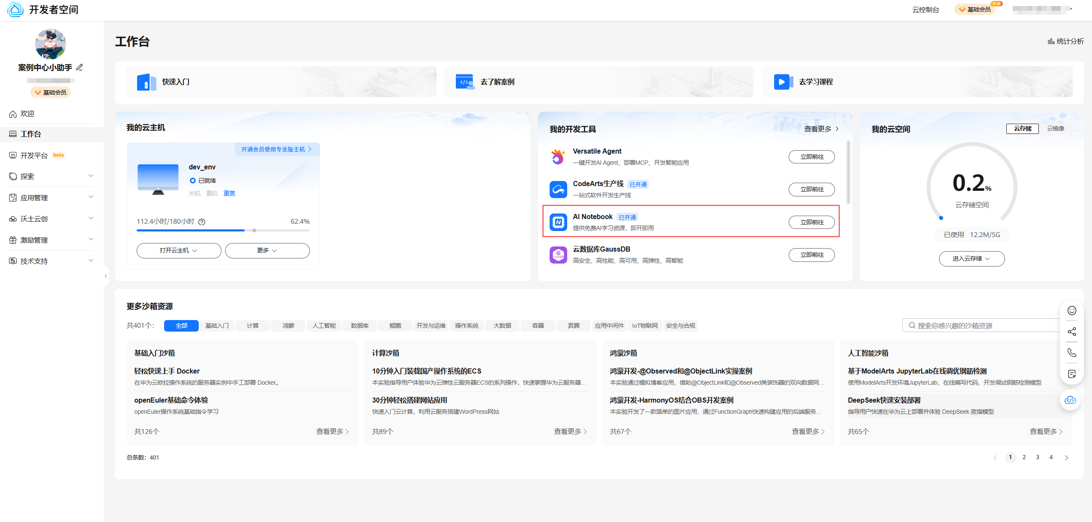1092x522 pixels.
Task: Open the smiley feedback icon on floating bar
Action: tap(1071, 311)
